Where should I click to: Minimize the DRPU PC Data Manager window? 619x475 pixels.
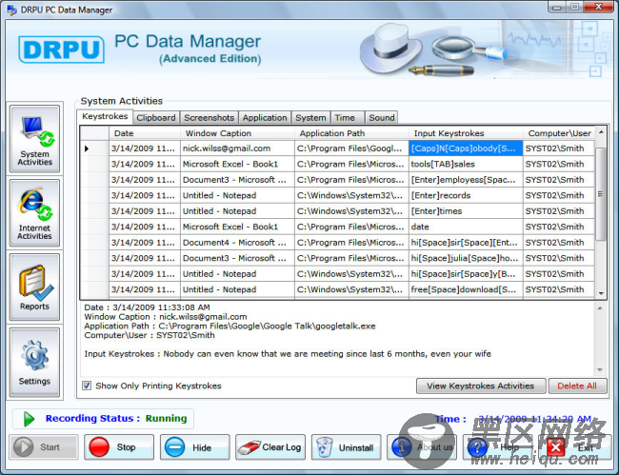click(557, 7)
